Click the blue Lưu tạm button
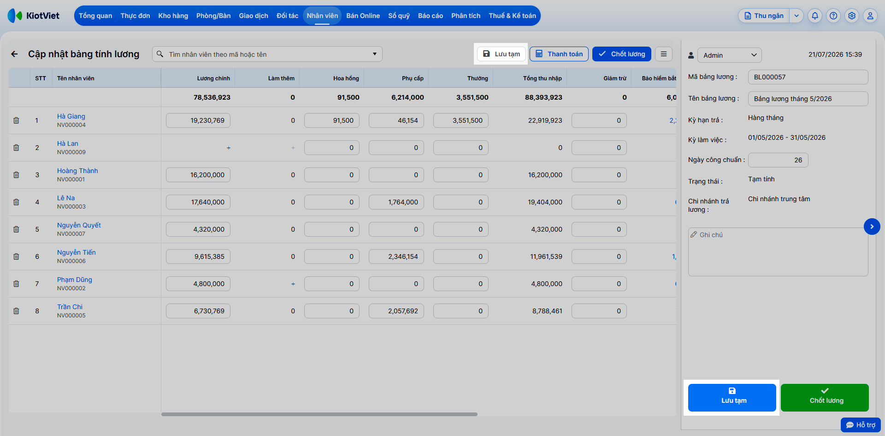 pyautogui.click(x=732, y=398)
